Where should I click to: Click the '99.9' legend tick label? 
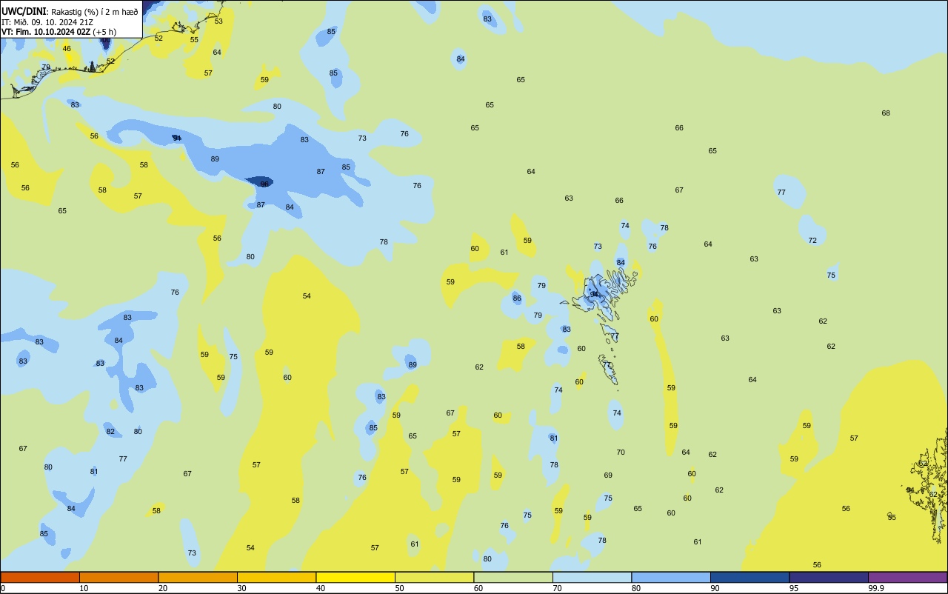click(876, 588)
